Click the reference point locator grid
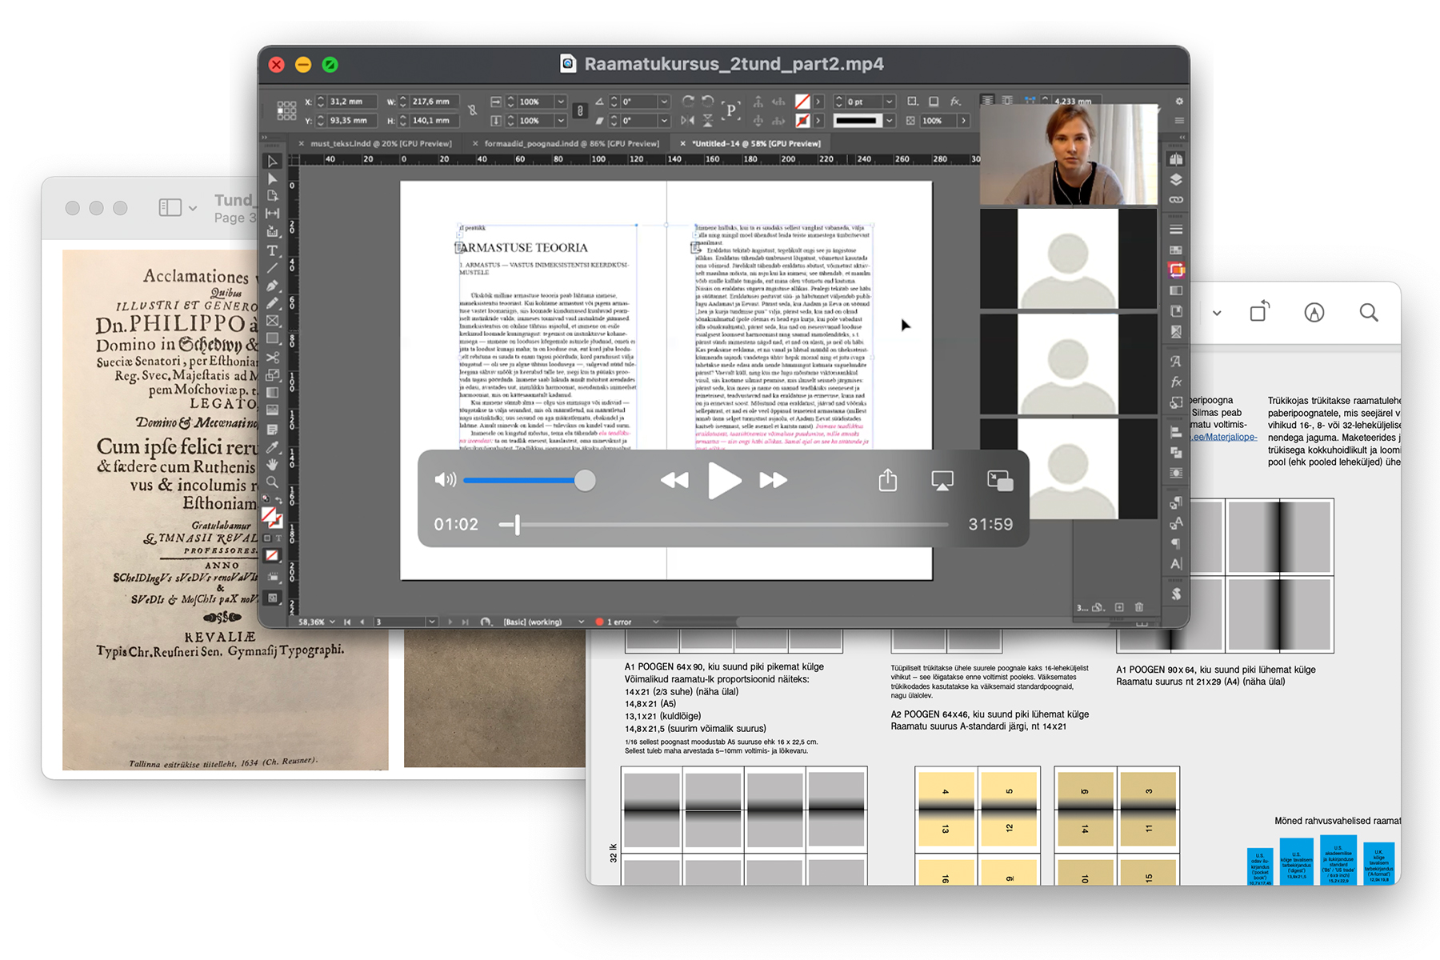This screenshot has height=960, width=1440. (286, 111)
